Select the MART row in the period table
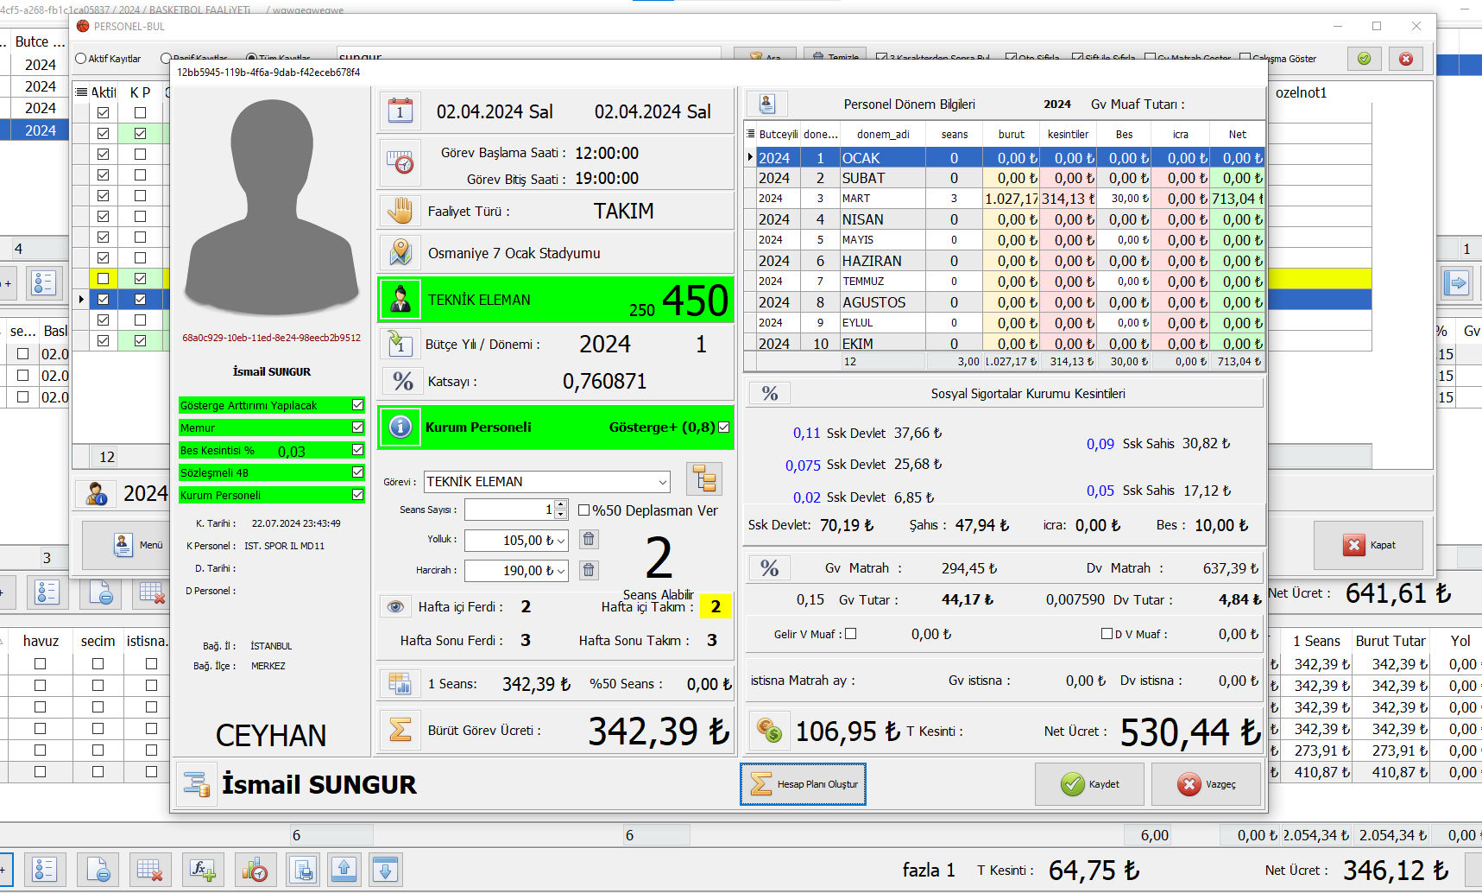 tap(880, 199)
